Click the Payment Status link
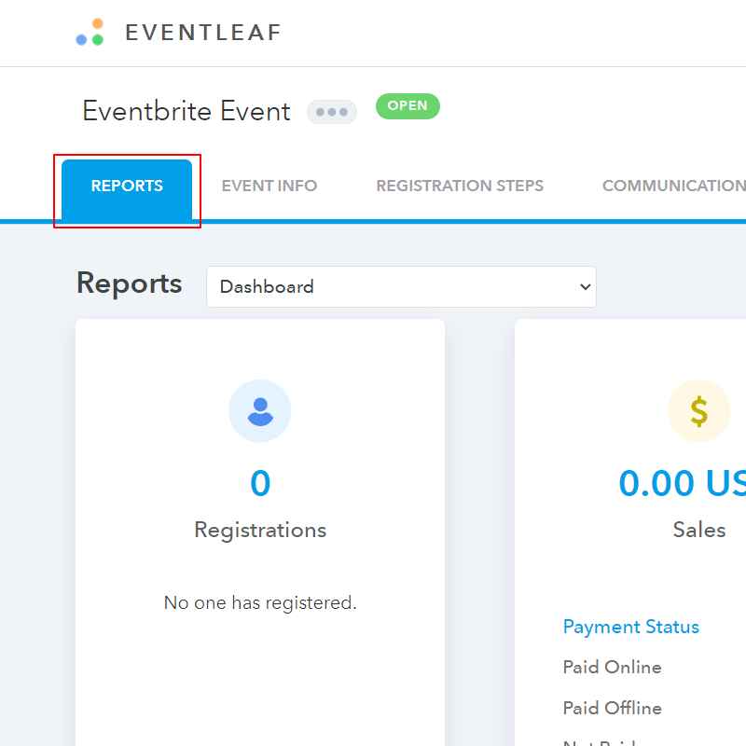 (630, 627)
